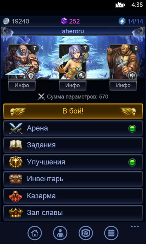Open Инфо for the stone giant hero
The width and height of the screenshot is (146, 244).
[x=22, y=86]
